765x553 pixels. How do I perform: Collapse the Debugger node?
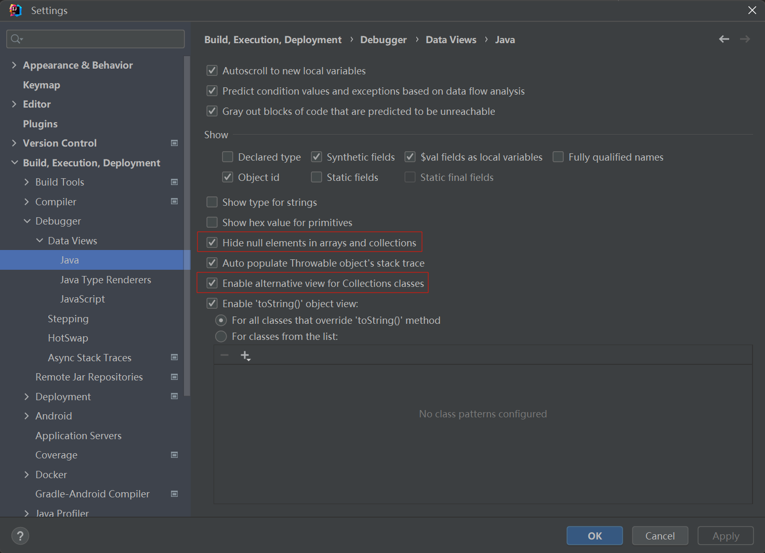coord(27,221)
